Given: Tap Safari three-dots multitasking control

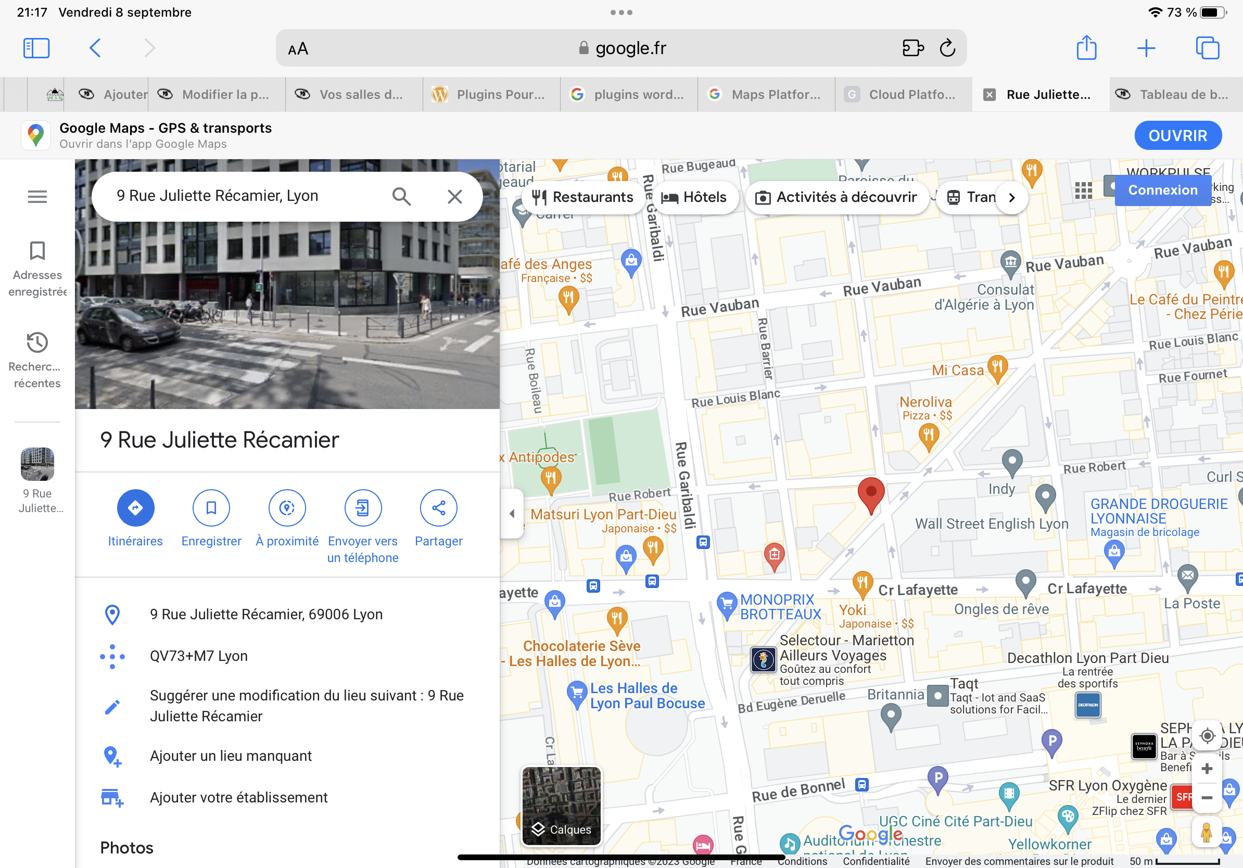Looking at the screenshot, I should tap(621, 12).
